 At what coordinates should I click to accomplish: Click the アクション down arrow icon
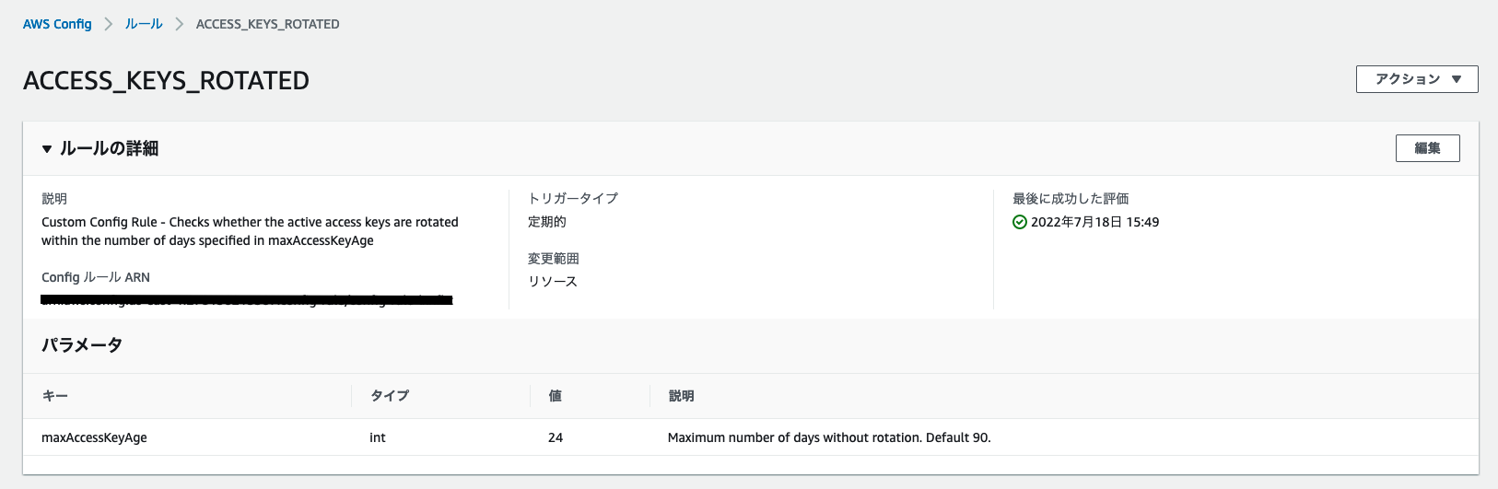[1457, 79]
